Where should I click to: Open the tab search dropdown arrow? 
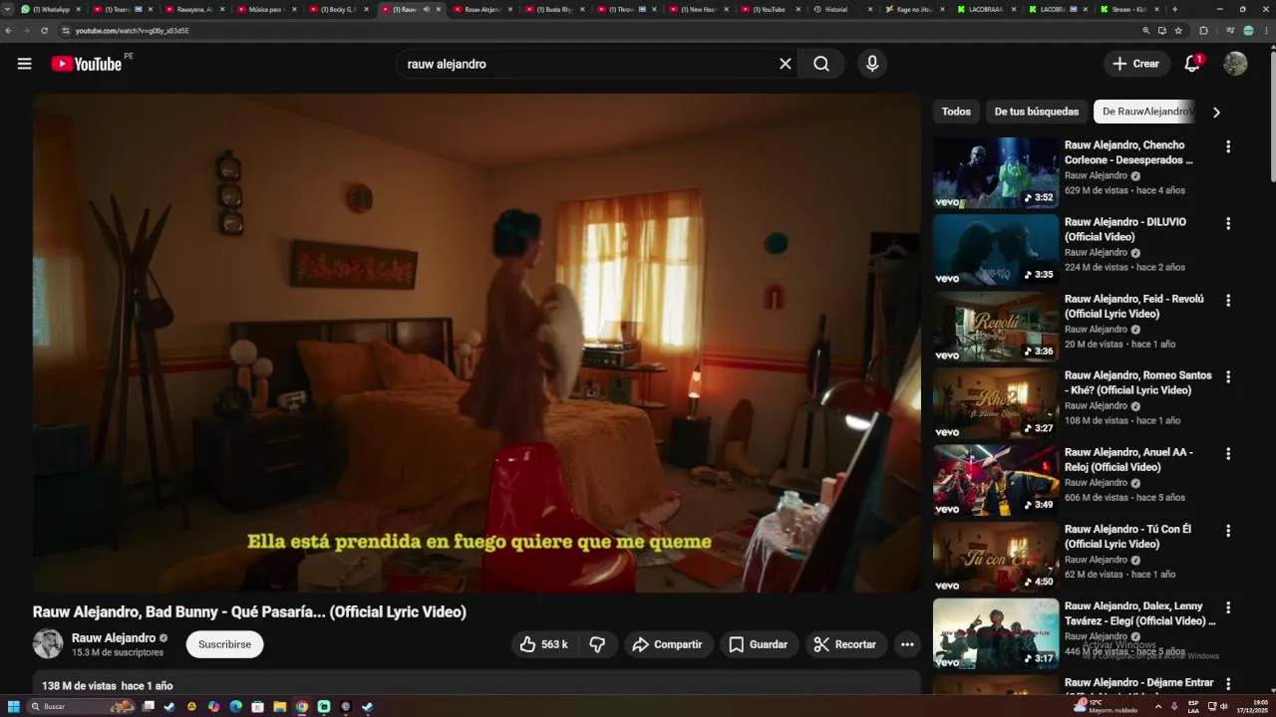pos(8,9)
